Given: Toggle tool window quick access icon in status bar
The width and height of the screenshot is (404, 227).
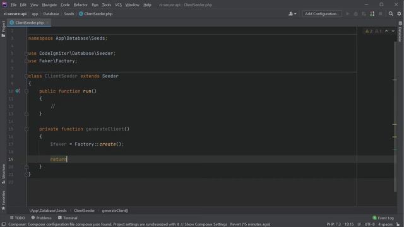Looking at the screenshot, I should 4,224.
